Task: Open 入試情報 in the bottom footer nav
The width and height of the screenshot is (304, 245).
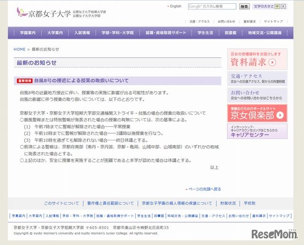Action: pos(52,216)
